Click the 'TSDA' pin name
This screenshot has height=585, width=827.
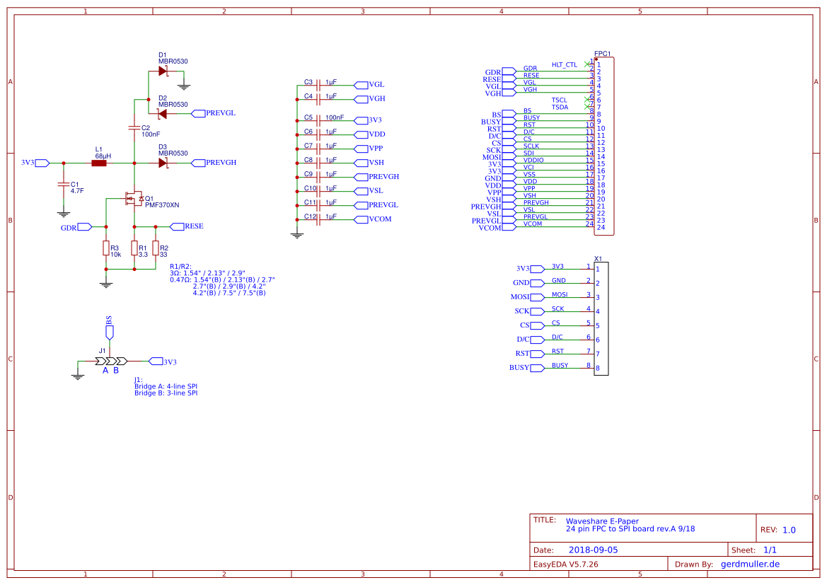pyautogui.click(x=560, y=107)
